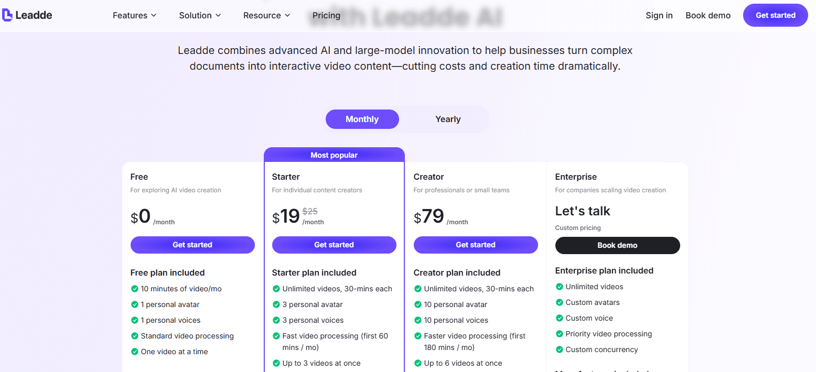Switch billing to Monthly
This screenshot has width=816, height=372.
click(x=362, y=119)
